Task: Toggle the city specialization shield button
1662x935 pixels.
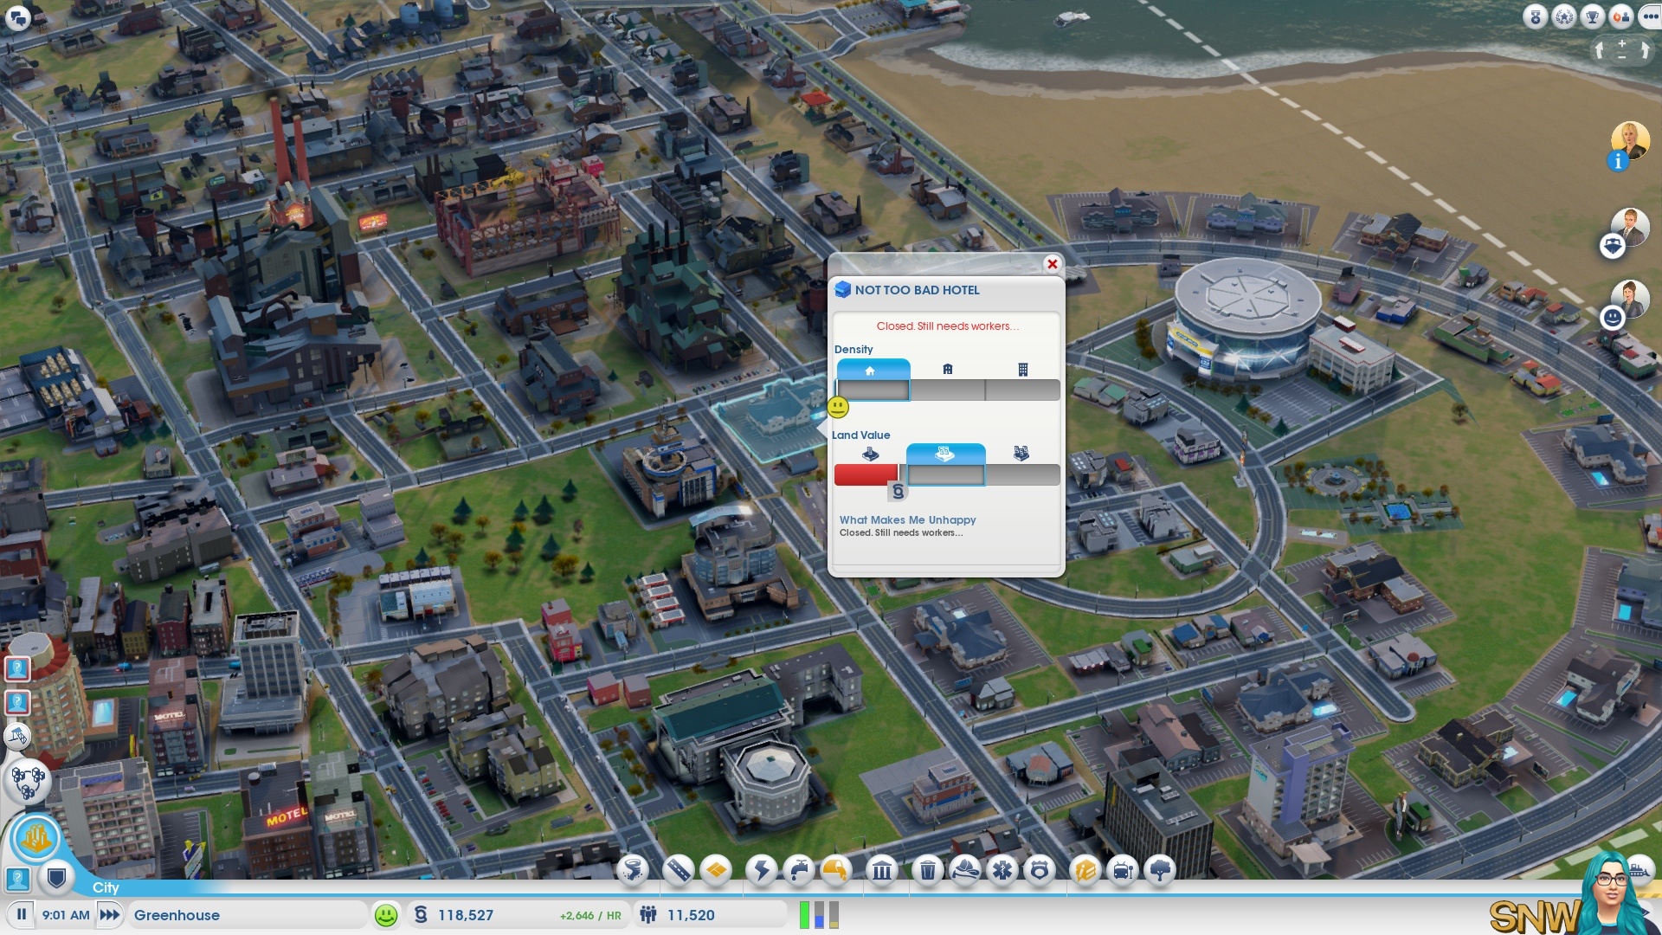Action: pyautogui.click(x=57, y=879)
